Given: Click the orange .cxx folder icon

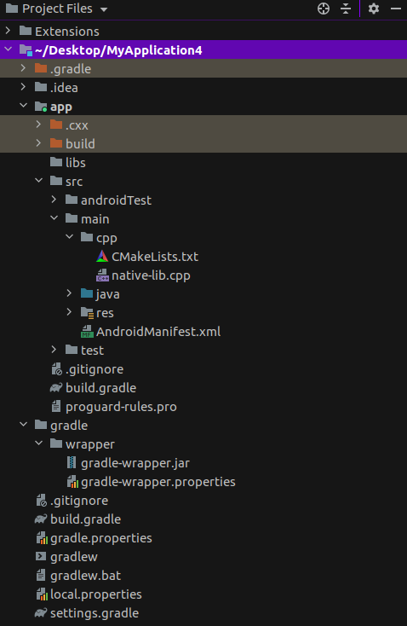Looking at the screenshot, I should (x=56, y=125).
